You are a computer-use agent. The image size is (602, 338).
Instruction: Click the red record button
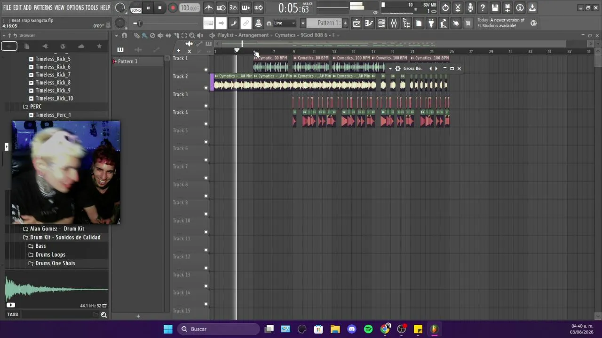point(173,8)
